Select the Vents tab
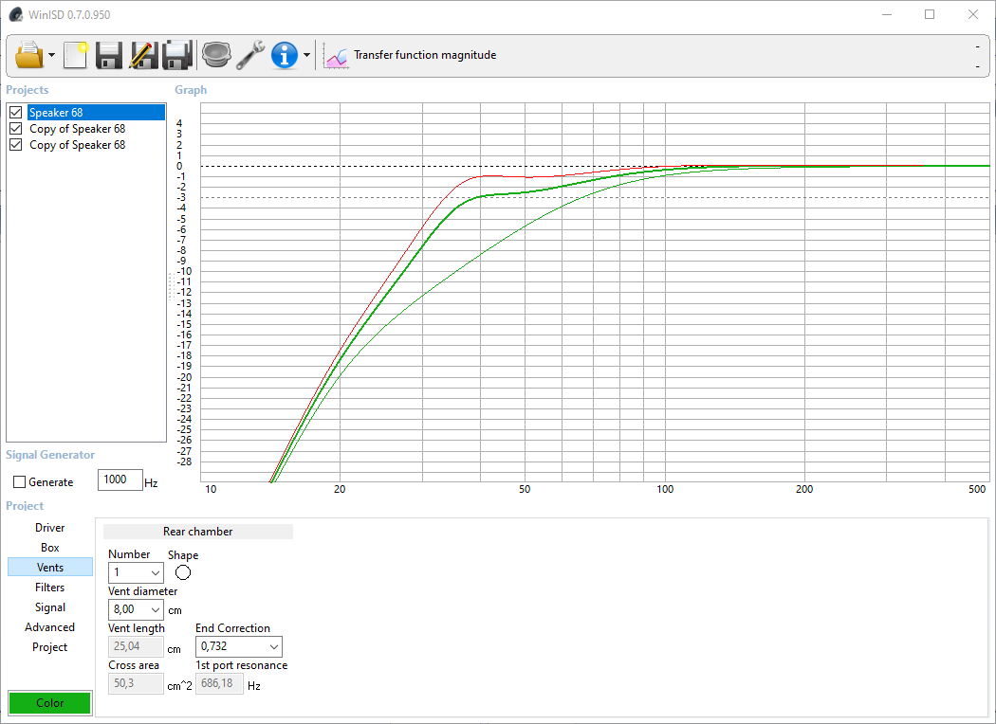Screen dimensions: 996x724 click(x=50, y=568)
